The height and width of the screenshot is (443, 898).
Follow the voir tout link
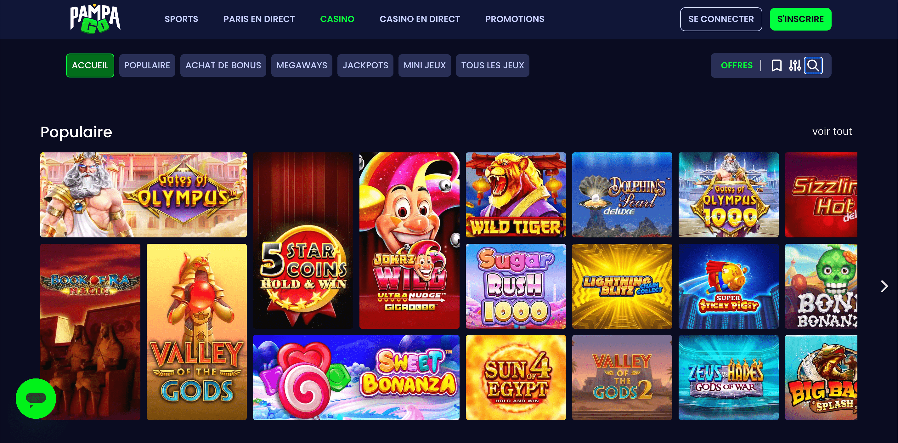tap(832, 132)
